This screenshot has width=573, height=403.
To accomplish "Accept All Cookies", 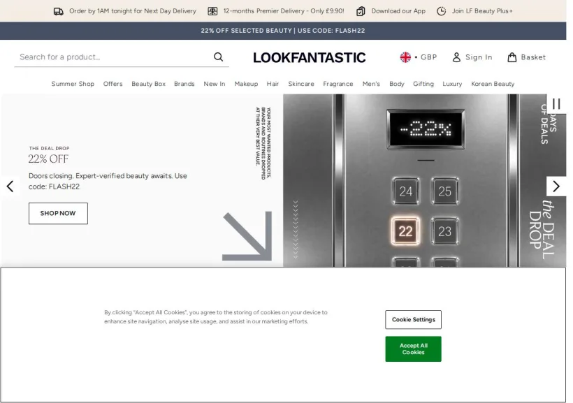I will pyautogui.click(x=413, y=349).
